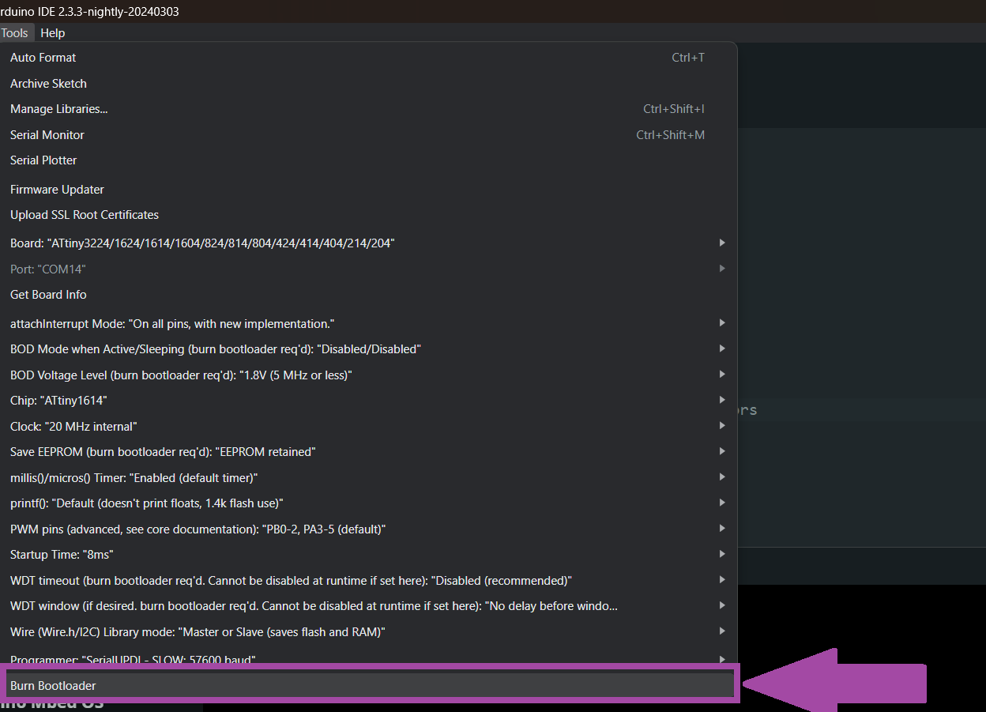The image size is (986, 712).
Task: Expand Save EEPROM submenu
Action: [x=721, y=452]
